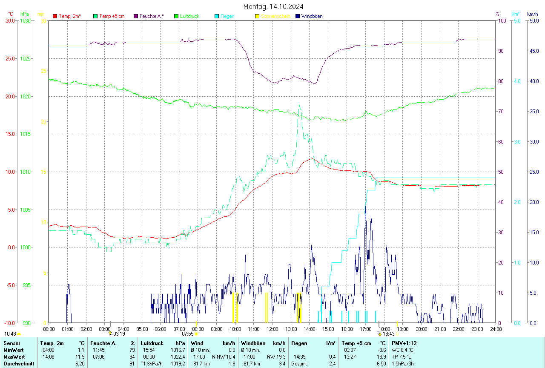The width and height of the screenshot is (545, 368).
Task: Click the 12:00 label on time axis
Action: tap(272, 329)
